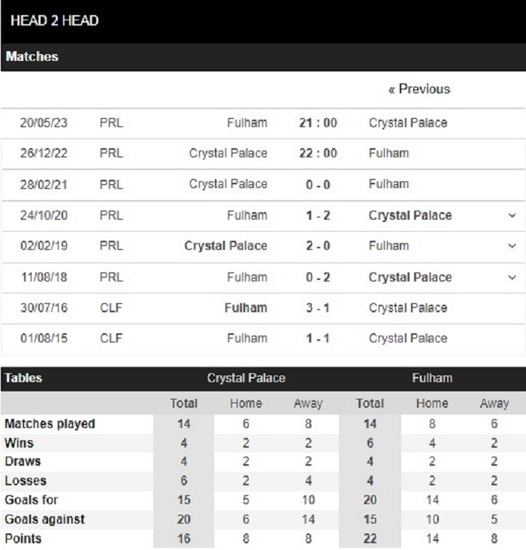The height and width of the screenshot is (550, 526).
Task: Click the 22 : 00 kickoff time
Action: pyautogui.click(x=318, y=153)
